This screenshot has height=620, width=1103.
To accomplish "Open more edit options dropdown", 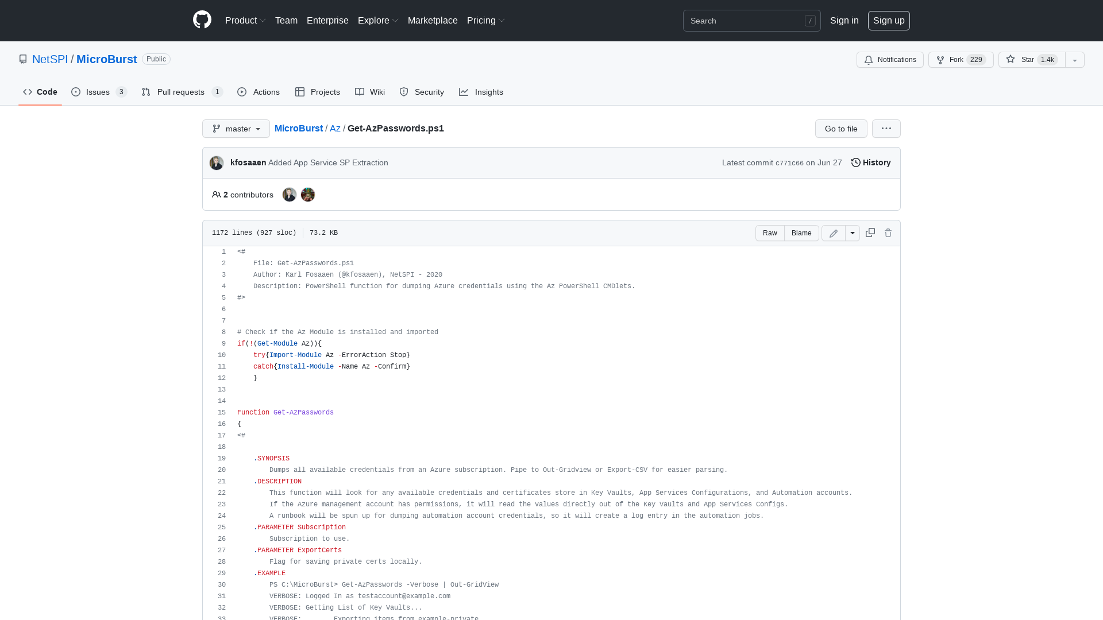I will tap(853, 233).
